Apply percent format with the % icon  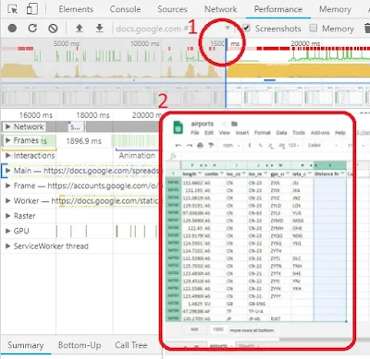point(260,145)
